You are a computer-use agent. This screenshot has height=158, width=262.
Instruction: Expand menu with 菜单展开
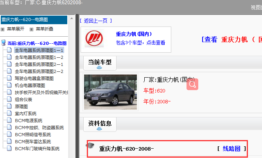point(16,29)
